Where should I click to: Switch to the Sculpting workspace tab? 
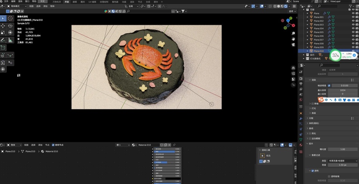(82, 2)
